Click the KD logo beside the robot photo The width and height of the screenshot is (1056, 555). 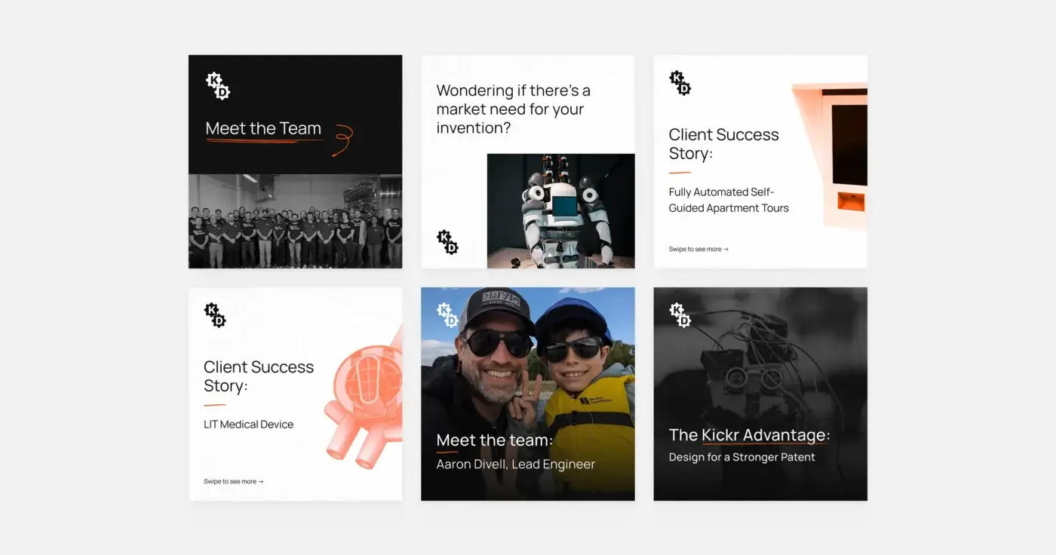[447, 242]
